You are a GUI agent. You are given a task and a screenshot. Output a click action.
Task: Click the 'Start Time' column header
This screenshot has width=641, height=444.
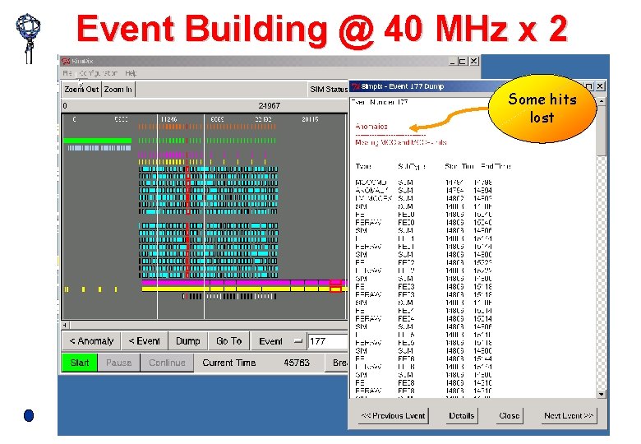[x=459, y=166]
